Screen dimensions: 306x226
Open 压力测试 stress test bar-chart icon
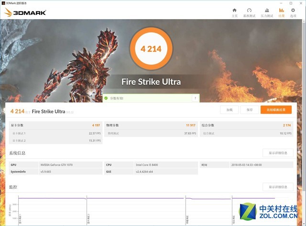tap(267, 11)
